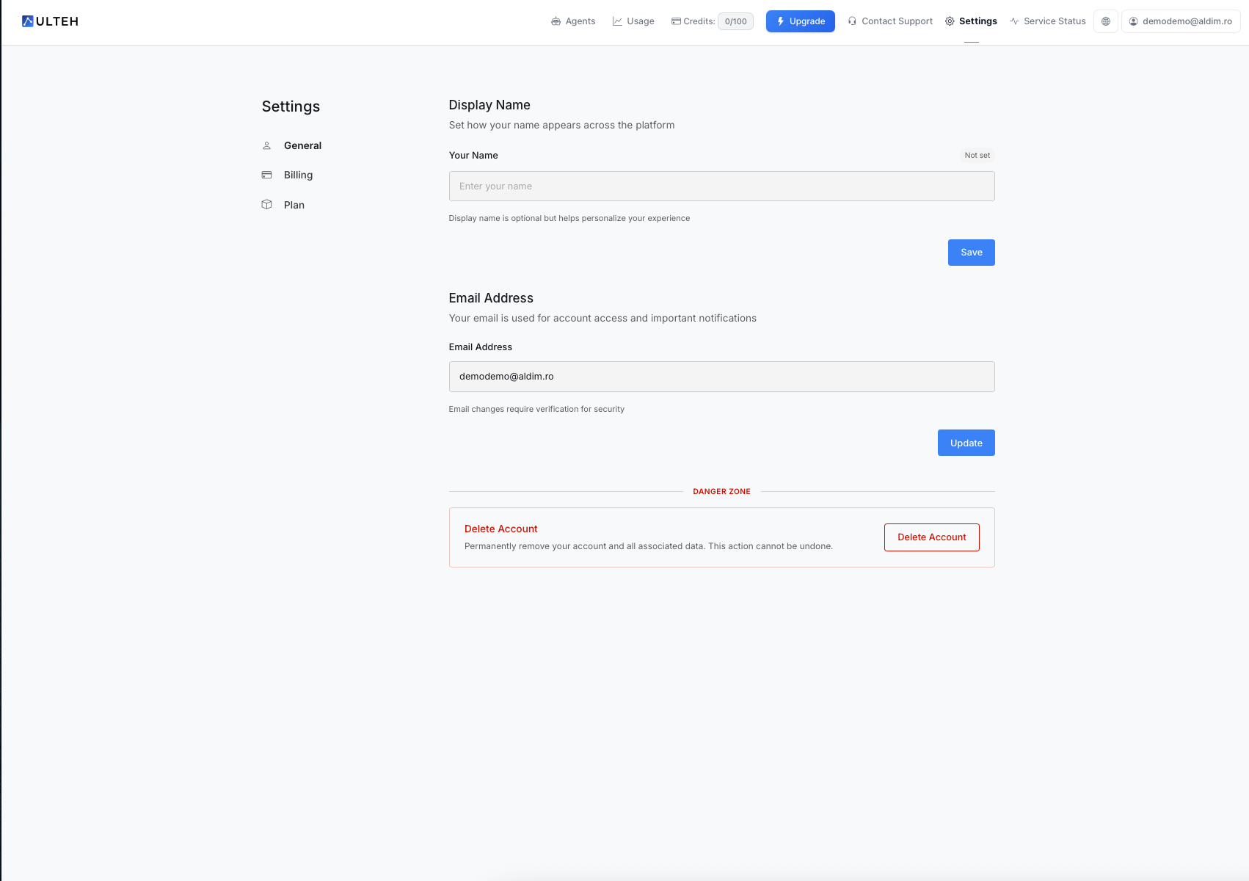Select the Agents icon in the top bar
The height and width of the screenshot is (881, 1249).
coord(556,21)
